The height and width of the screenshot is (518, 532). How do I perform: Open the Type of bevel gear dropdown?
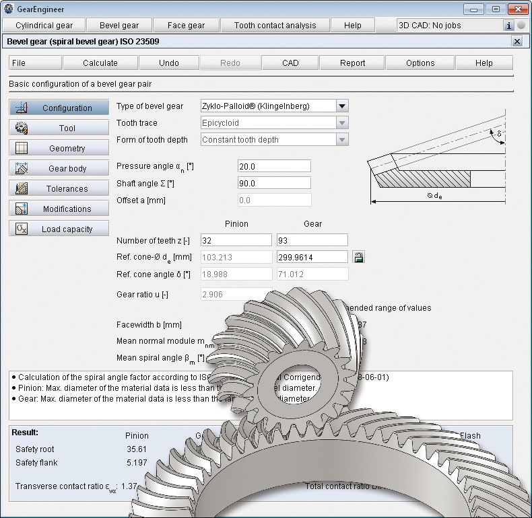click(x=342, y=106)
